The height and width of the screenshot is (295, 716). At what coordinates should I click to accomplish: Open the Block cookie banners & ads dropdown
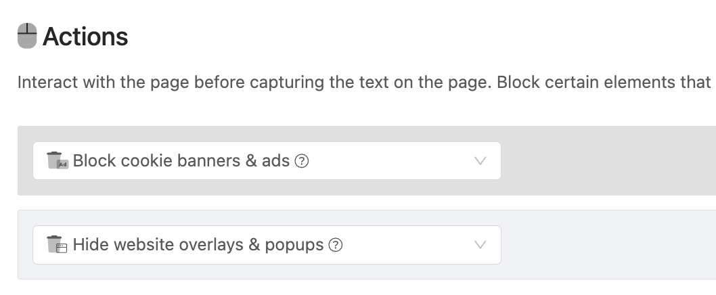(x=267, y=161)
